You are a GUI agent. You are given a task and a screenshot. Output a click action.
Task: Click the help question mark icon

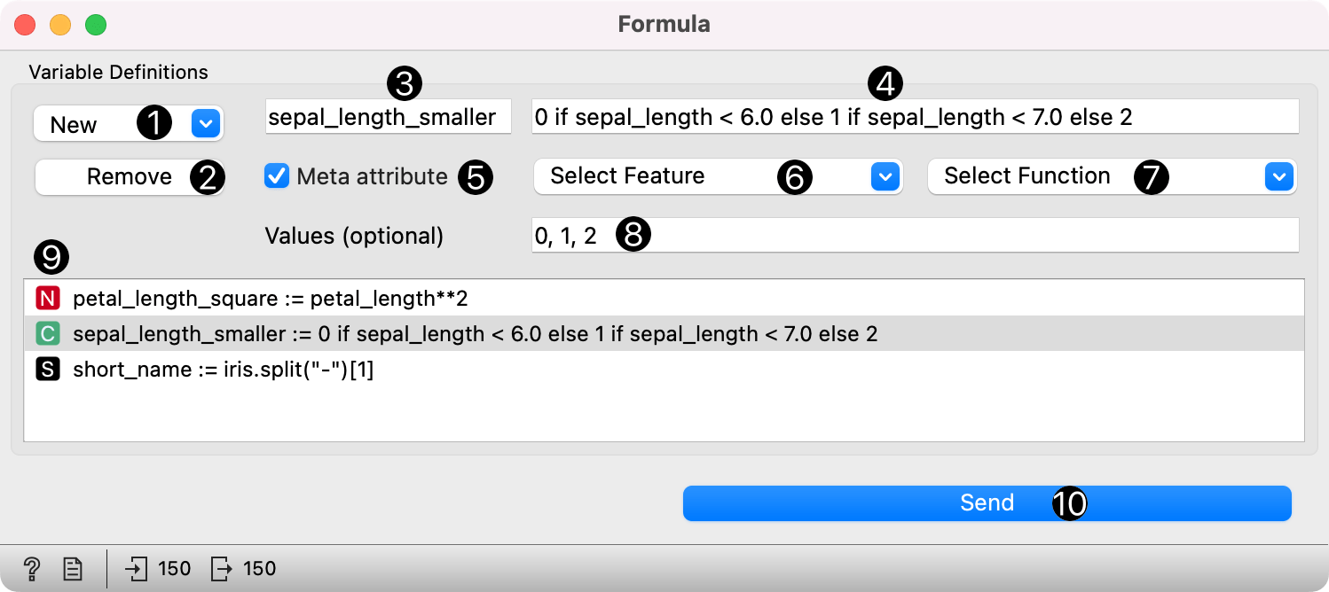click(32, 568)
